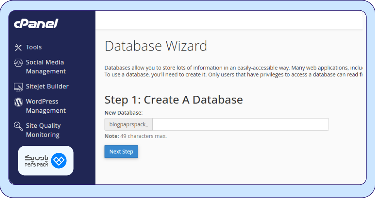This screenshot has height=198, width=375.
Task: Click the Tools wrench icon
Action: pyautogui.click(x=18, y=47)
